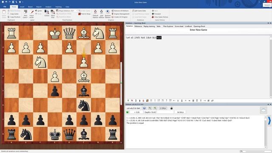Image resolution: width=272 pixels, height=153 pixels.
Task: Switch to the View ribbon tab
Action: click(x=67, y=7)
